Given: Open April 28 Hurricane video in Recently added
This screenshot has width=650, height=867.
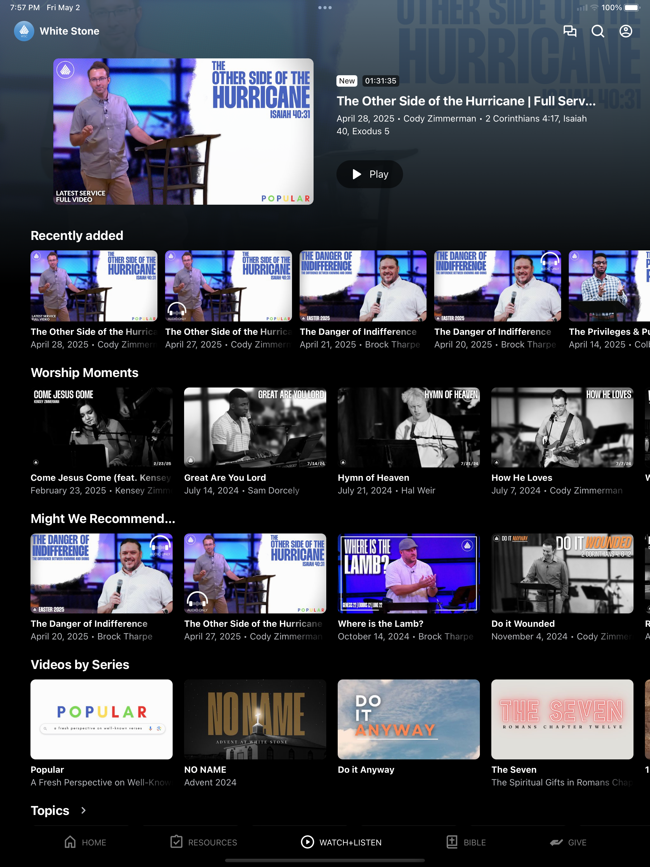Looking at the screenshot, I should (94, 286).
